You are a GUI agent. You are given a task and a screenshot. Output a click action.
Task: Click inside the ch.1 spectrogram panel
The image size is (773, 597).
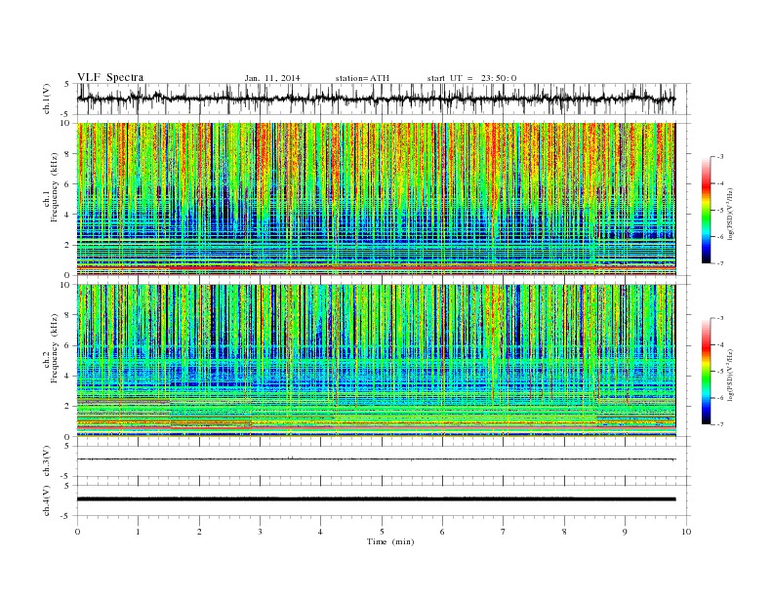point(376,199)
